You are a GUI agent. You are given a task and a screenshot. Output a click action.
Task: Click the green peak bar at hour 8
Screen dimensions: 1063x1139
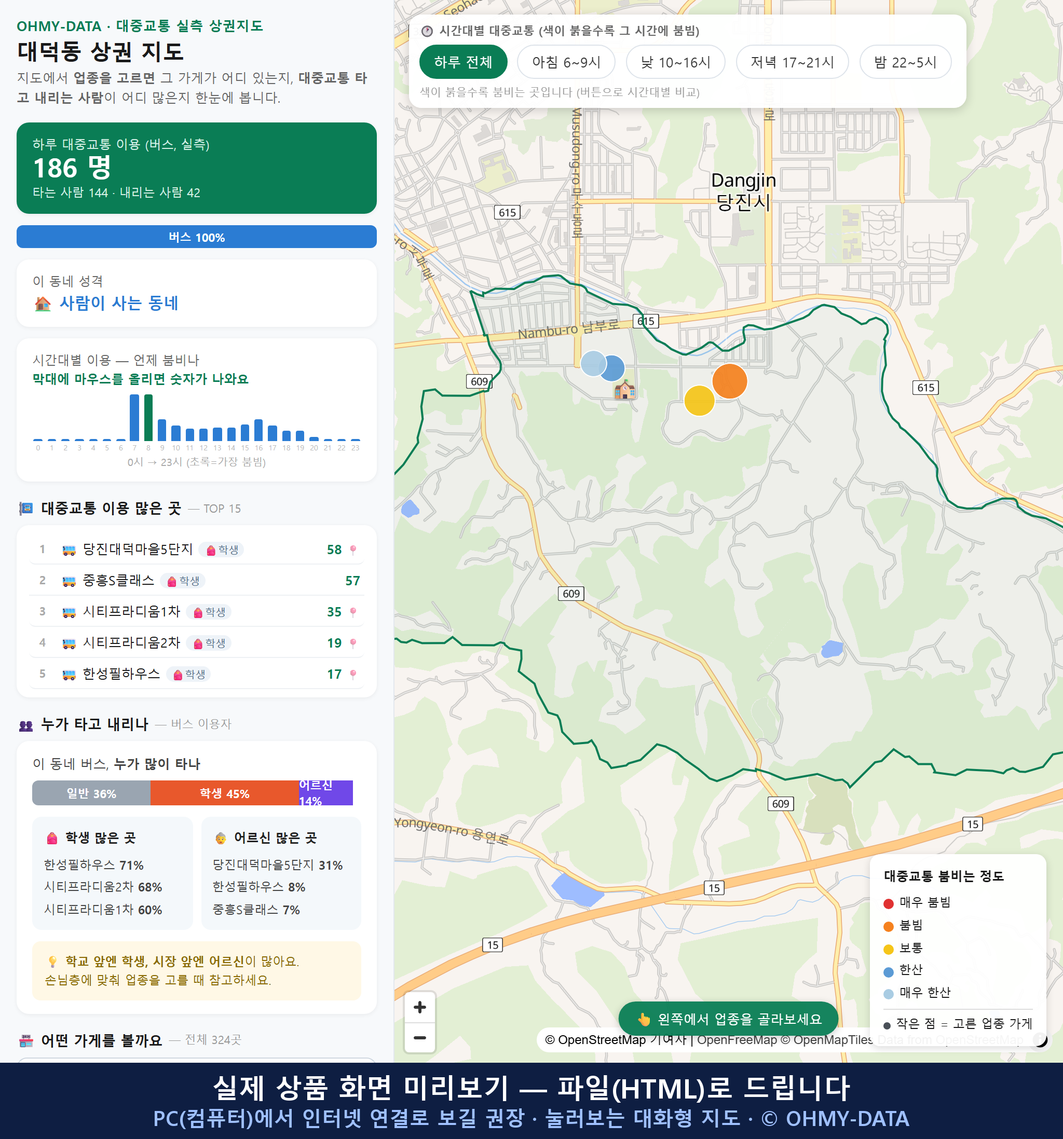click(148, 418)
